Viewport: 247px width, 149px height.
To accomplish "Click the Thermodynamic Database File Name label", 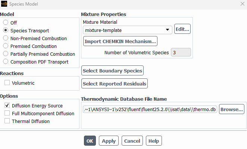I will tap(124, 99).
